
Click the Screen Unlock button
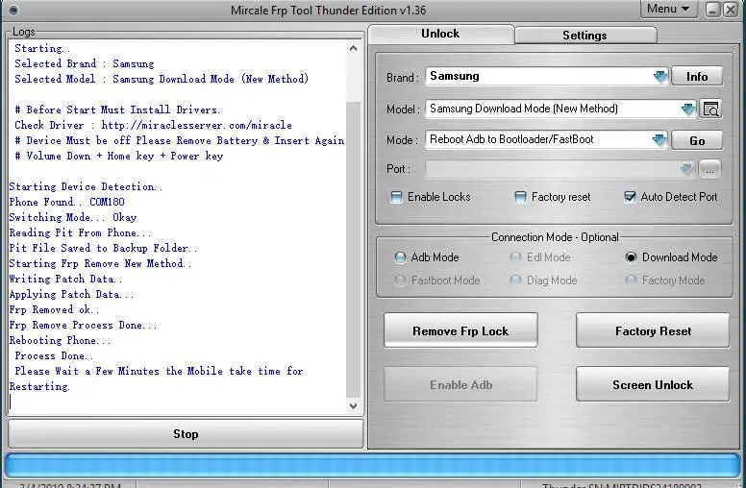coord(653,384)
